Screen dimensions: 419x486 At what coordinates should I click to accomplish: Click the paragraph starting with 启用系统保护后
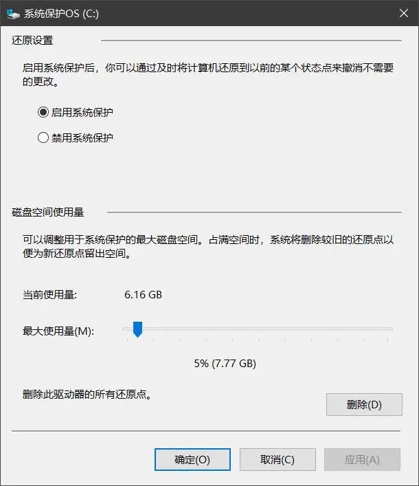(x=208, y=74)
